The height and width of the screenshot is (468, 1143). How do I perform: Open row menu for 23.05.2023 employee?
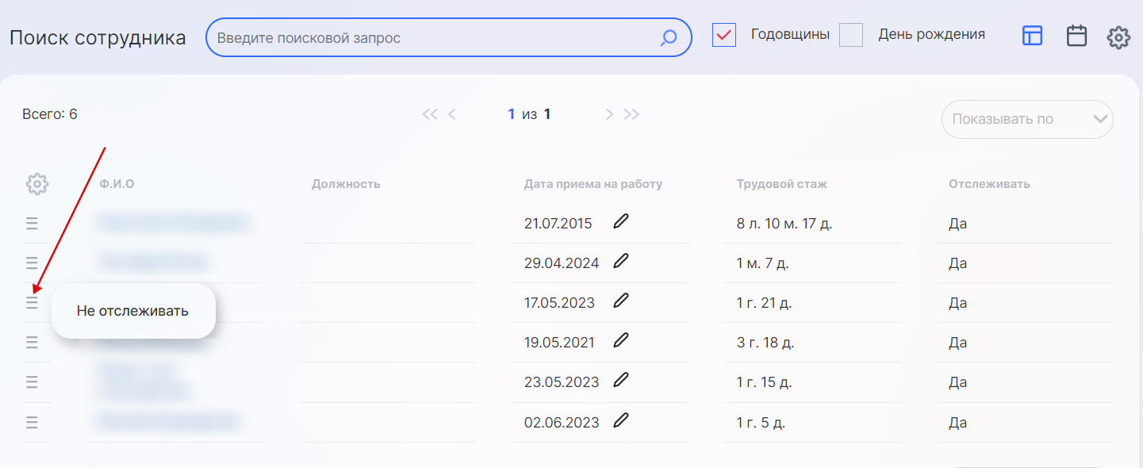[x=32, y=382]
